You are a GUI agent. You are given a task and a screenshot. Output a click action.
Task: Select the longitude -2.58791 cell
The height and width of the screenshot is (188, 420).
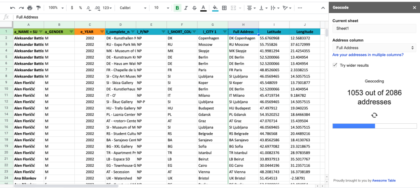(x=305, y=178)
